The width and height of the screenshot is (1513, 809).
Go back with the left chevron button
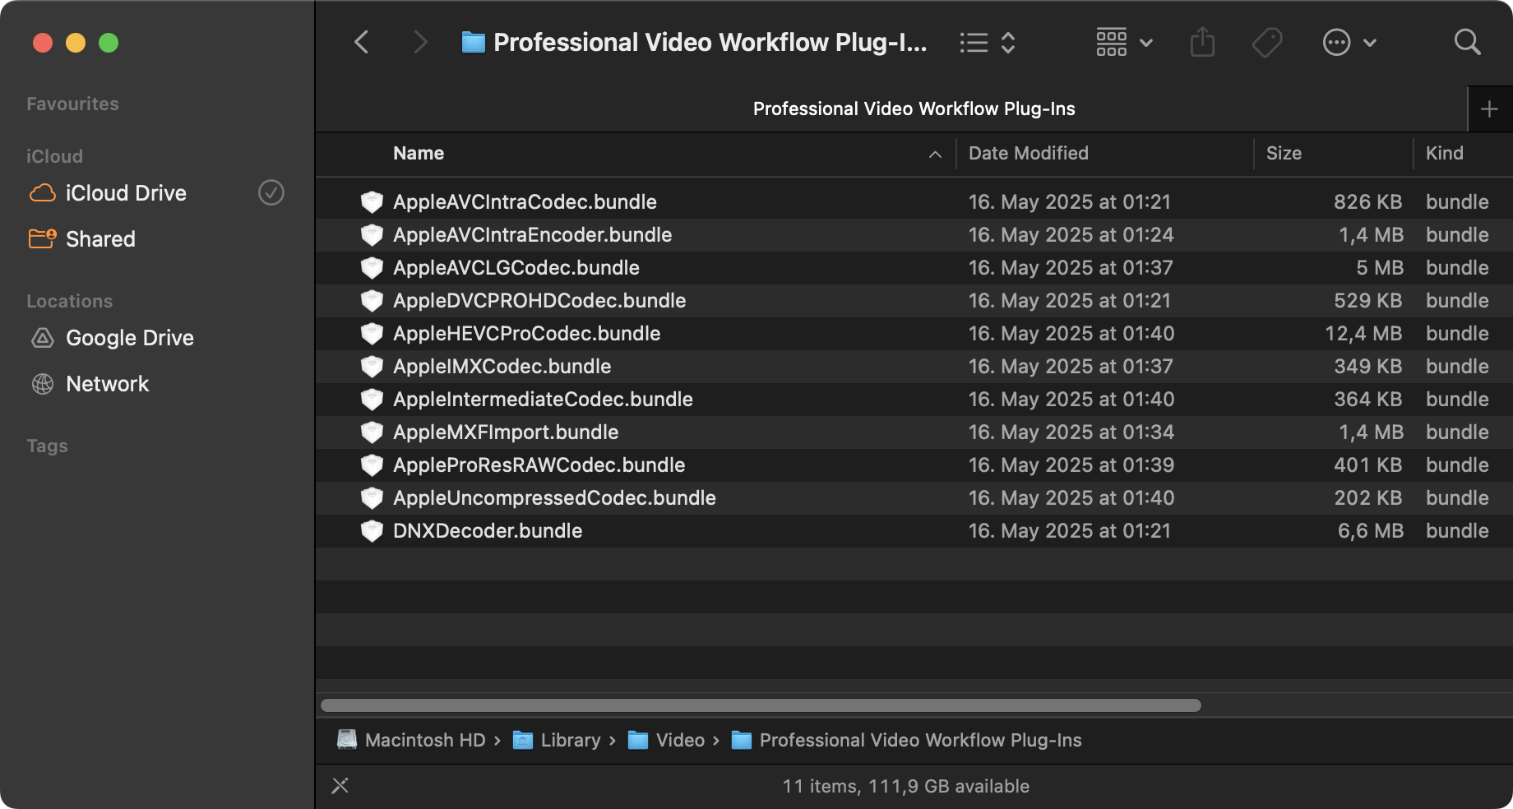[361, 42]
